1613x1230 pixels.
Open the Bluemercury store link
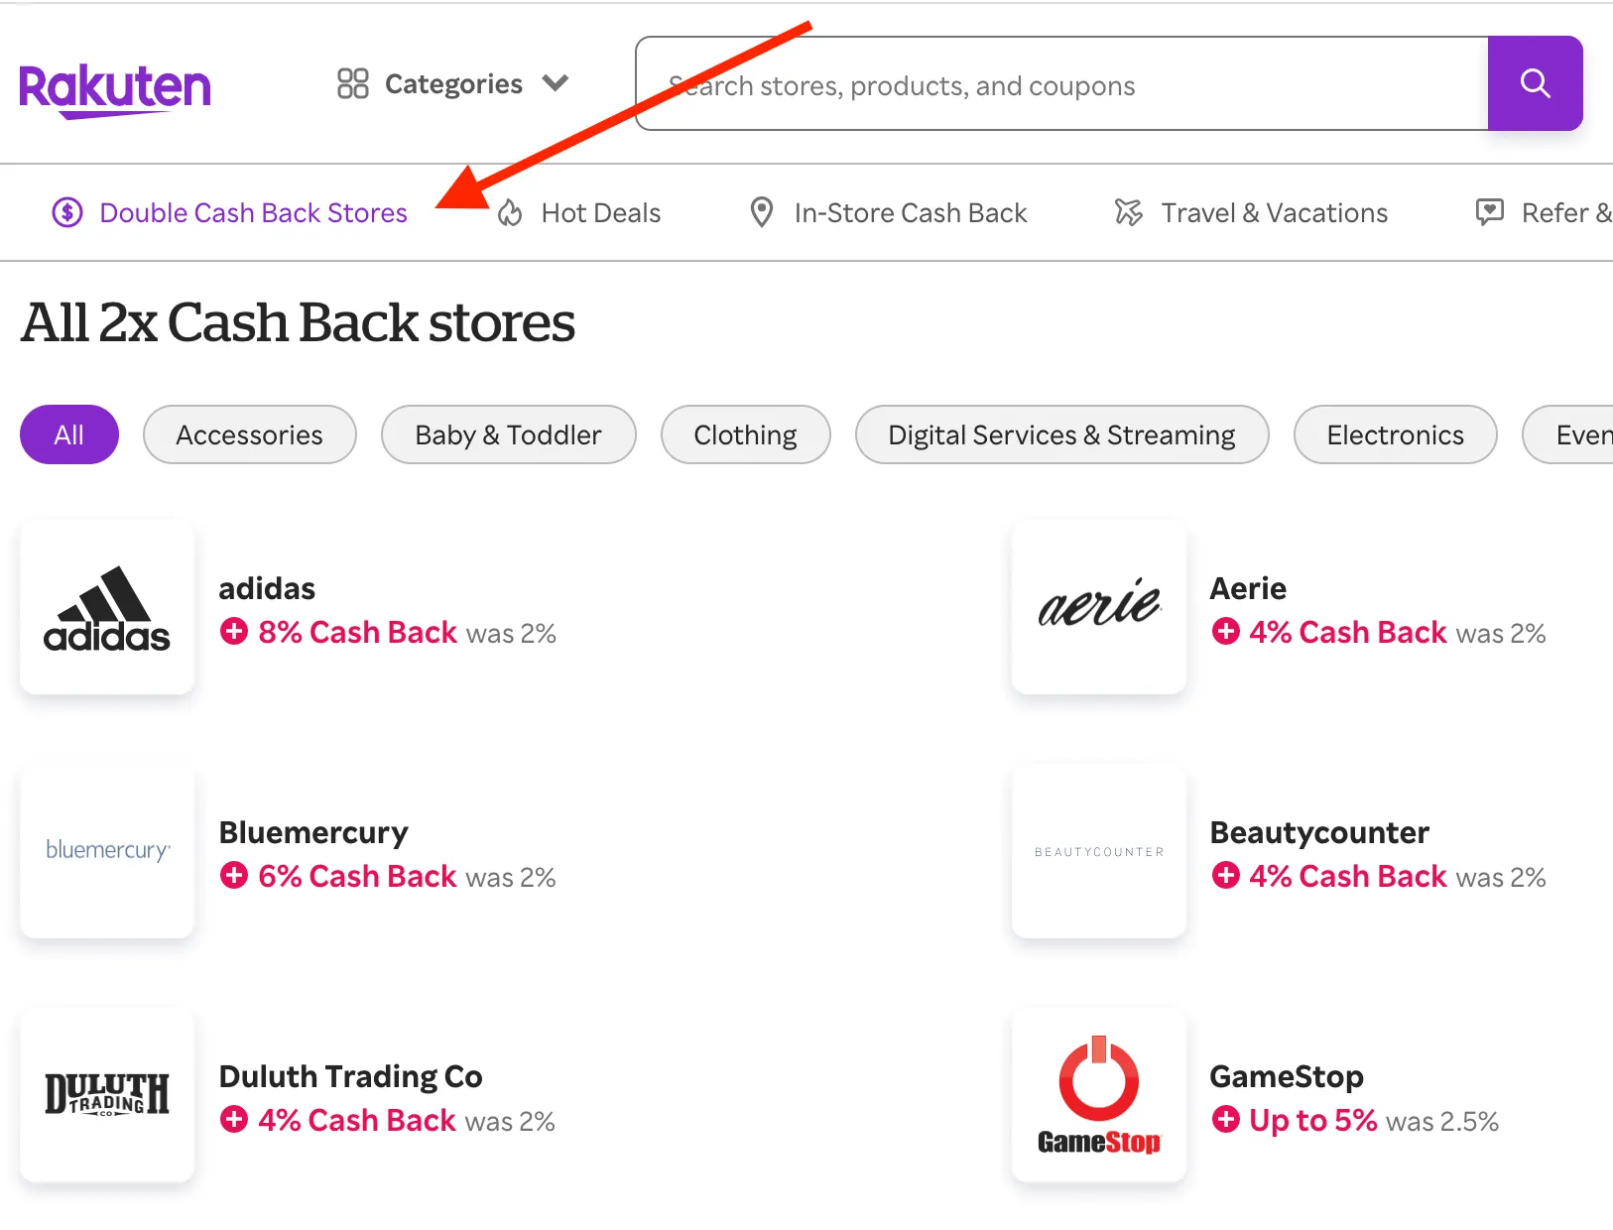pos(313,832)
